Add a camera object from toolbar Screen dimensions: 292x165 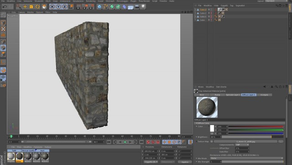click(x=137, y=7)
